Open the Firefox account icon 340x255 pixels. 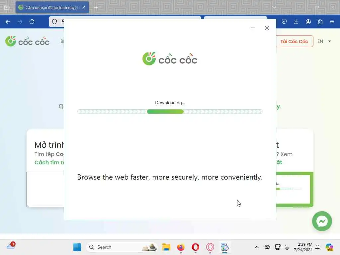click(x=308, y=22)
